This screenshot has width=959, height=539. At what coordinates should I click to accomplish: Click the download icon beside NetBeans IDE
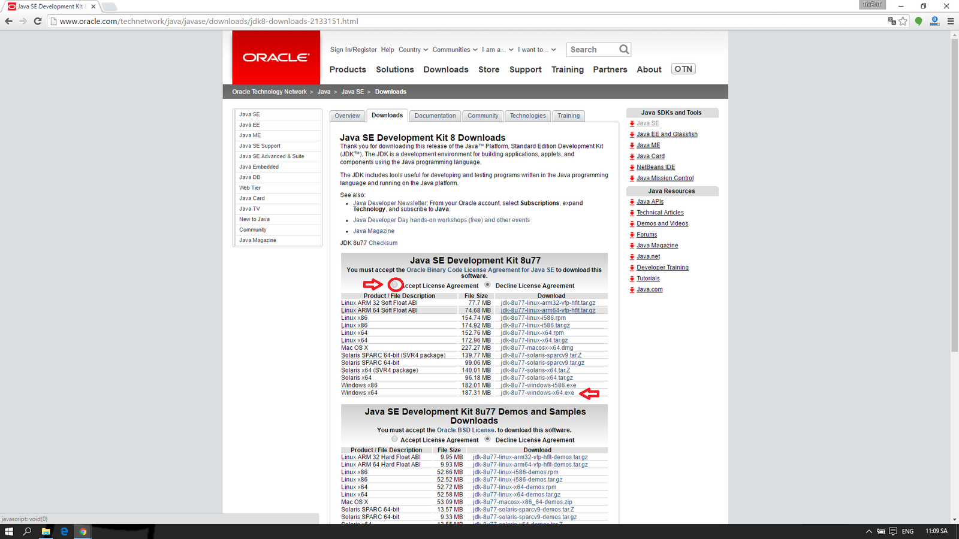[632, 167]
